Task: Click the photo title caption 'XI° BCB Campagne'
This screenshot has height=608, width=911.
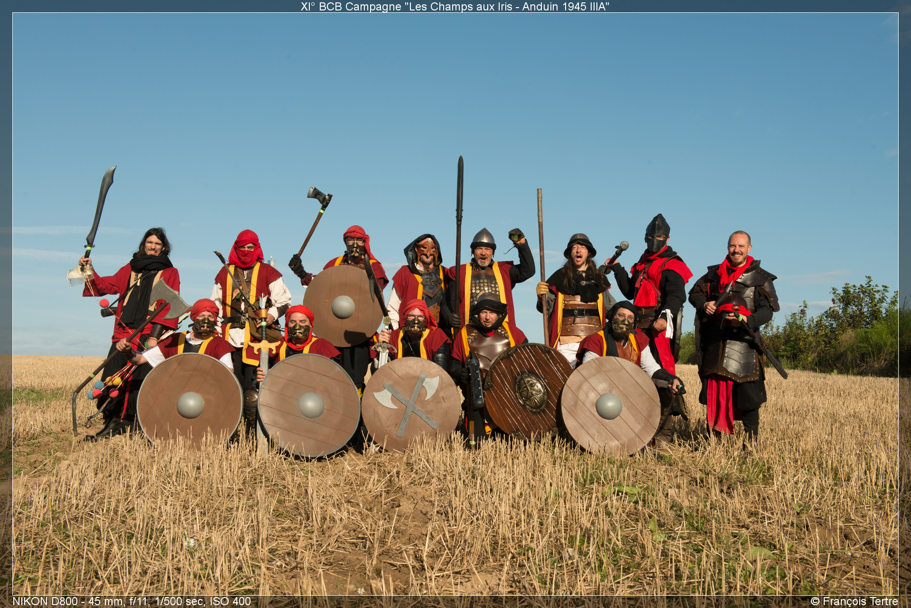Action: (x=455, y=7)
